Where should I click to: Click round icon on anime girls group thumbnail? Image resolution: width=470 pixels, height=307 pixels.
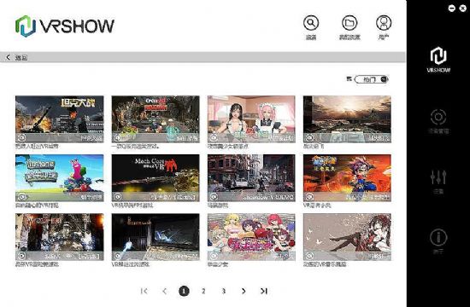(214, 256)
